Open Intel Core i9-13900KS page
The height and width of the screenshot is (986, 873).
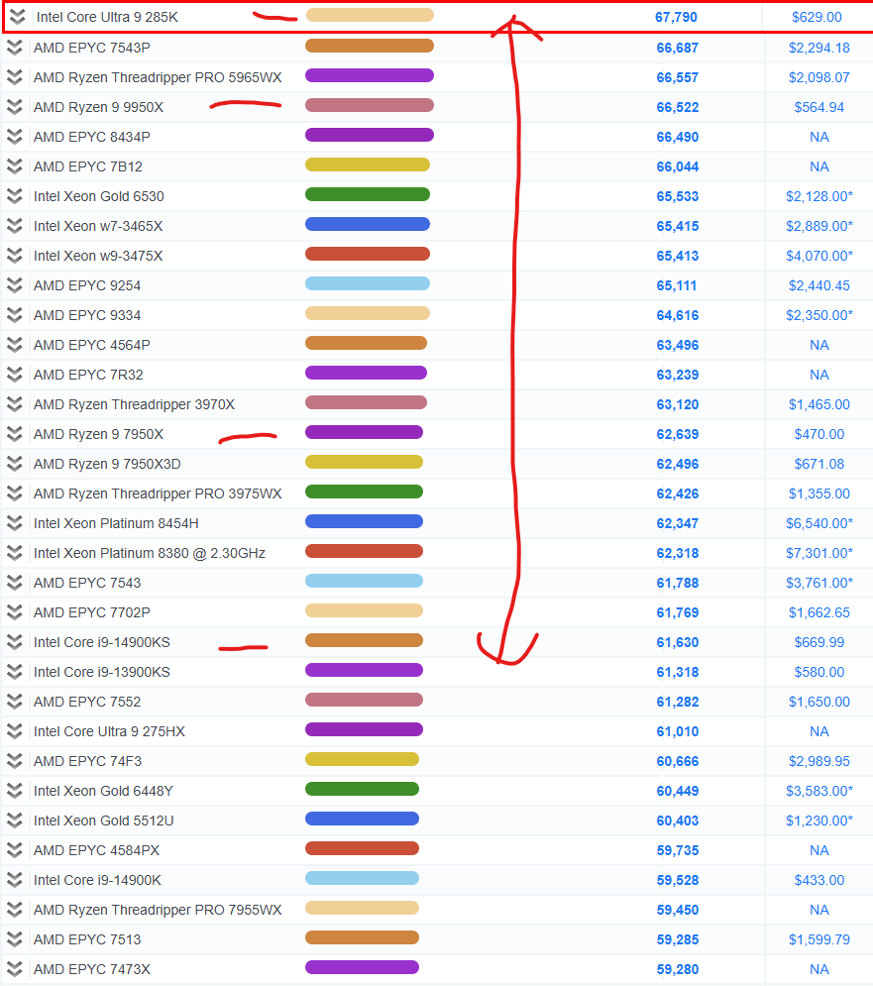(102, 672)
